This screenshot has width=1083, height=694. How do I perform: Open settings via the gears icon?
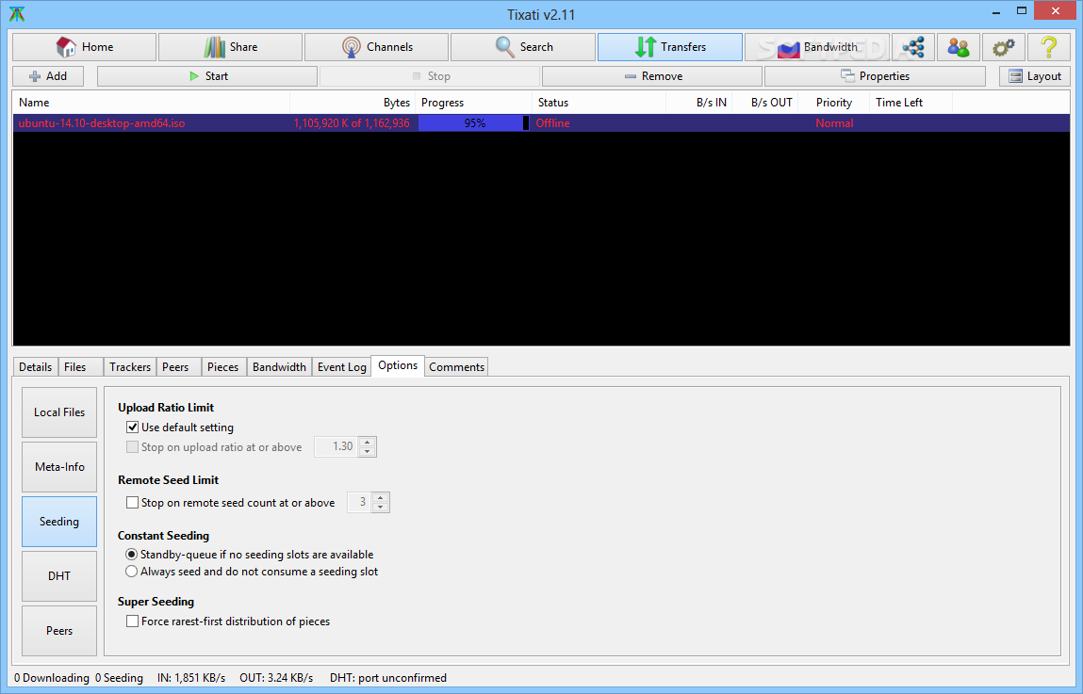(1003, 47)
